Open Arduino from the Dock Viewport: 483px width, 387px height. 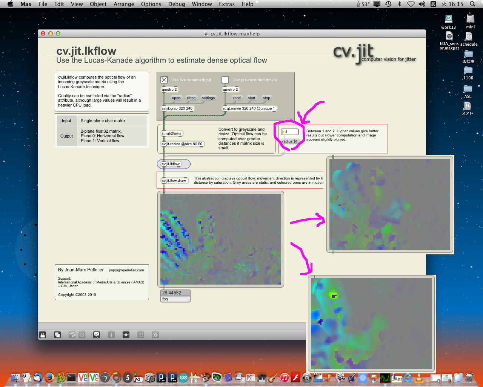[x=183, y=377]
